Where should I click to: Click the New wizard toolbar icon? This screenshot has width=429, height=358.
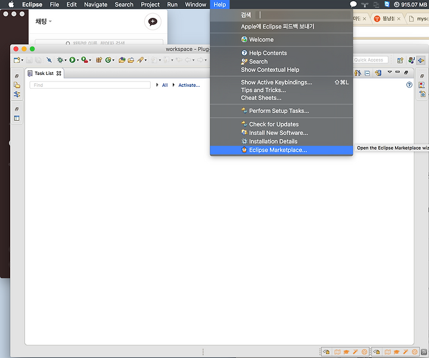[x=17, y=60]
